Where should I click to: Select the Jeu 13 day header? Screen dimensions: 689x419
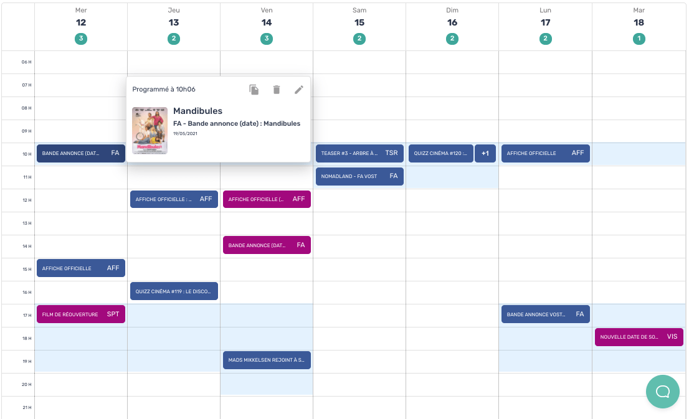tap(174, 22)
